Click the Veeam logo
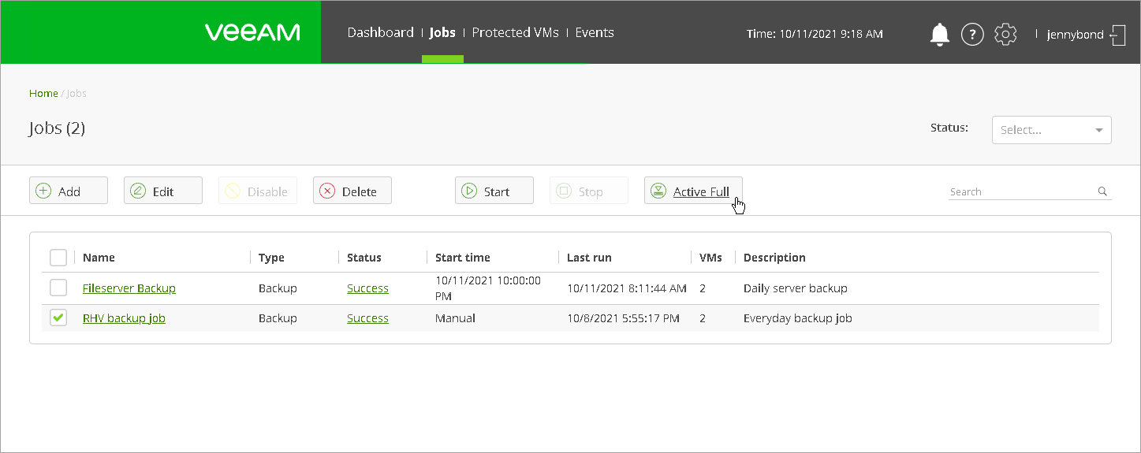Viewport: 1141px width, 453px height. tap(252, 32)
